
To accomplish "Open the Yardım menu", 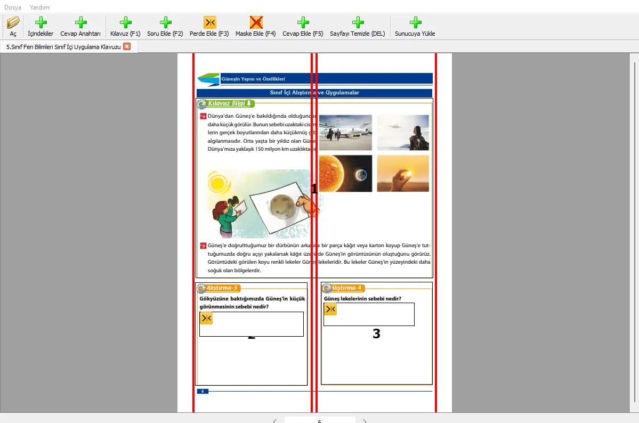I will pos(39,7).
